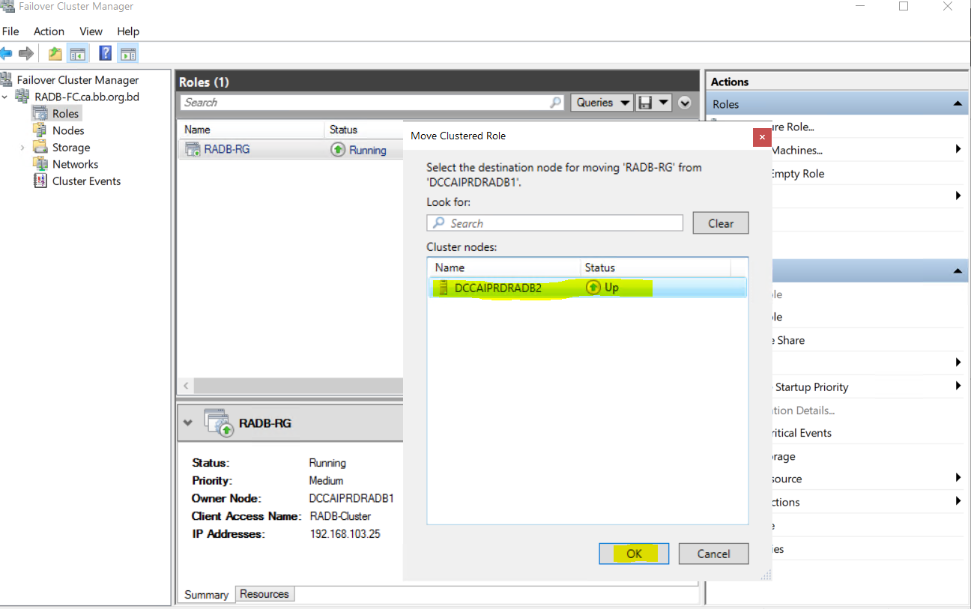Click the Failover Cluster Manager title bar icon

click(x=7, y=7)
